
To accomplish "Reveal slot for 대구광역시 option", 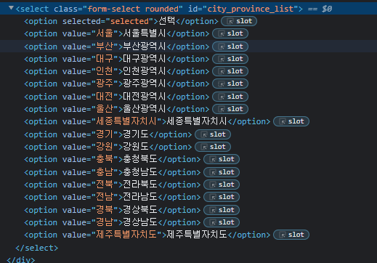I will (230, 59).
